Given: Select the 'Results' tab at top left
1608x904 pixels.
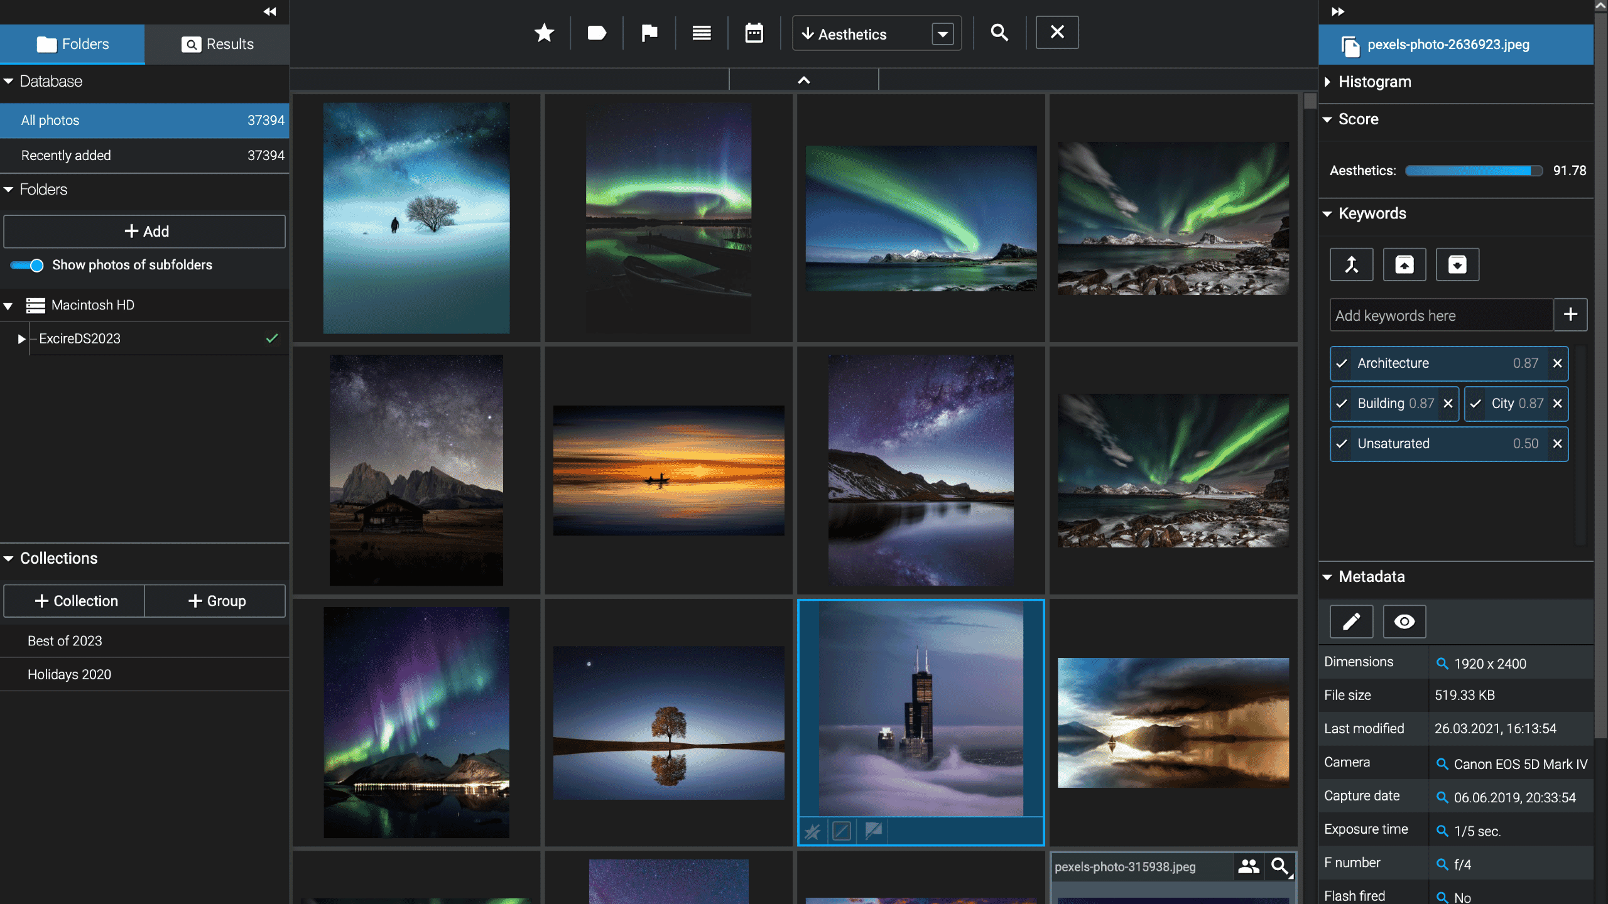Looking at the screenshot, I should tap(217, 44).
